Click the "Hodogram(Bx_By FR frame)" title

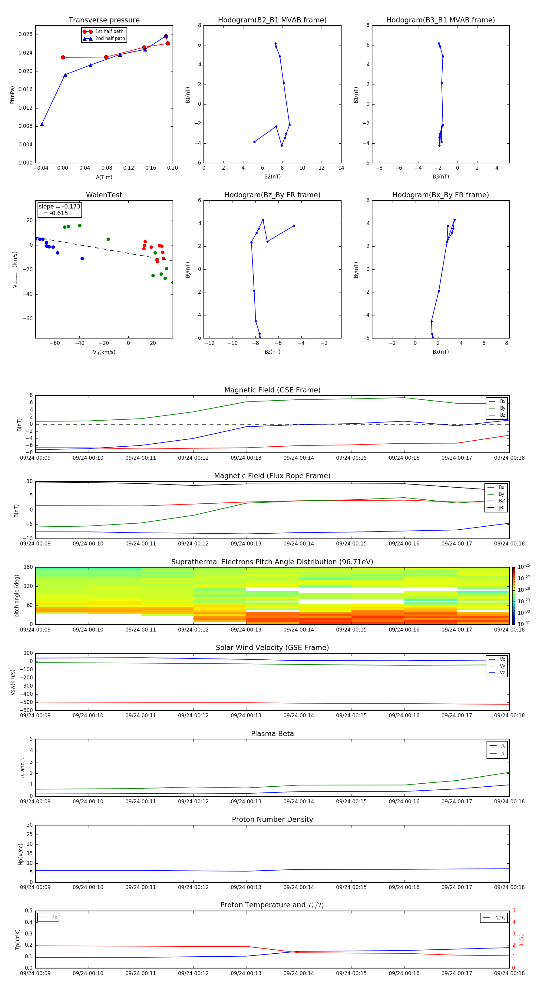pos(441,195)
